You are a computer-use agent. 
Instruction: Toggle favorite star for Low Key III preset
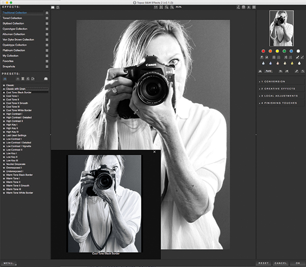(x=4, y=161)
